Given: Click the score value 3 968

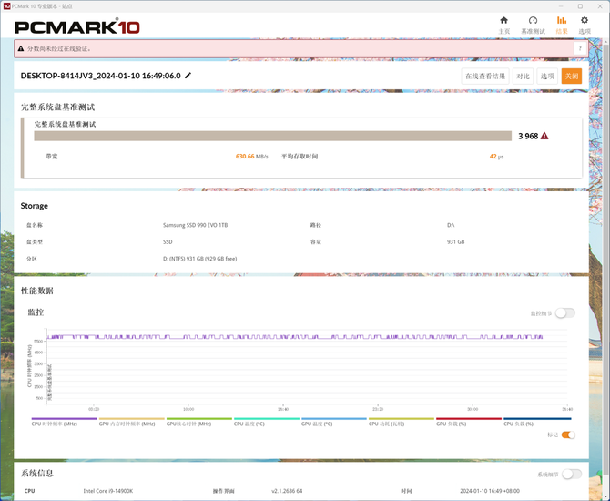Looking at the screenshot, I should pyautogui.click(x=528, y=136).
